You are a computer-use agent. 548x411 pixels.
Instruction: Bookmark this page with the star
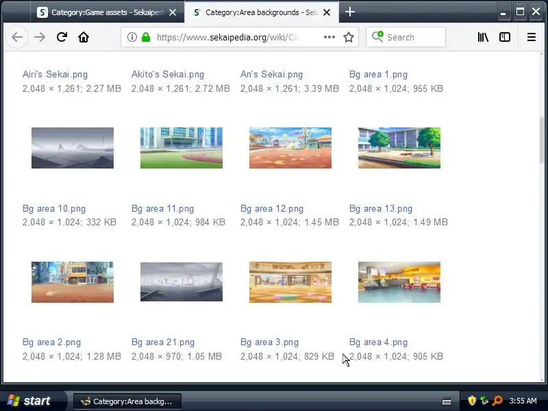(349, 37)
